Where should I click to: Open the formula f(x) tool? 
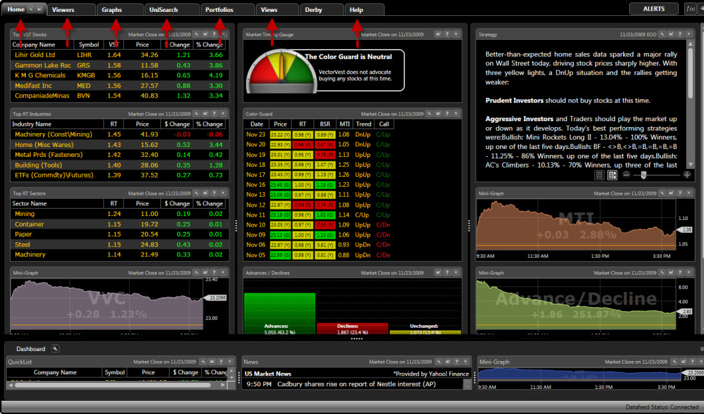[691, 9]
